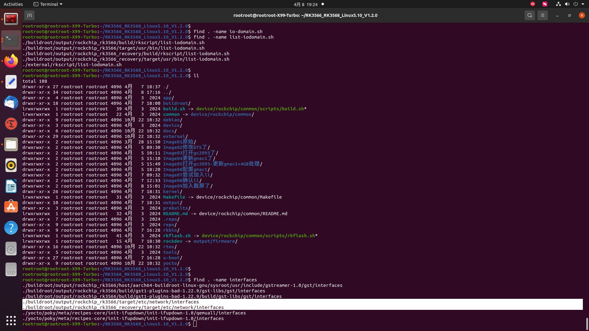Open the terminal hamburger menu
Viewport: 589px width, 331px height.
(x=542, y=15)
